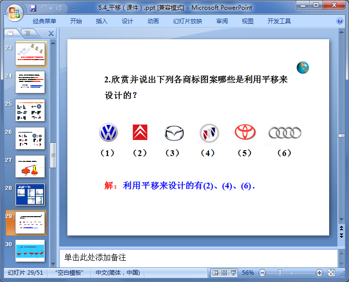Click label (6) under Audi logo
The image size is (349, 282).
click(x=284, y=153)
